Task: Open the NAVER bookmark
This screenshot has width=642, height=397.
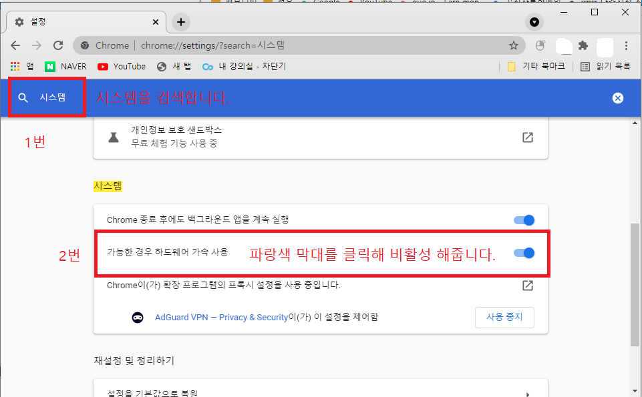Action: (x=65, y=66)
